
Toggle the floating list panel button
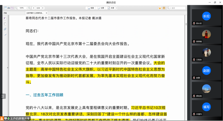pos(3,96)
